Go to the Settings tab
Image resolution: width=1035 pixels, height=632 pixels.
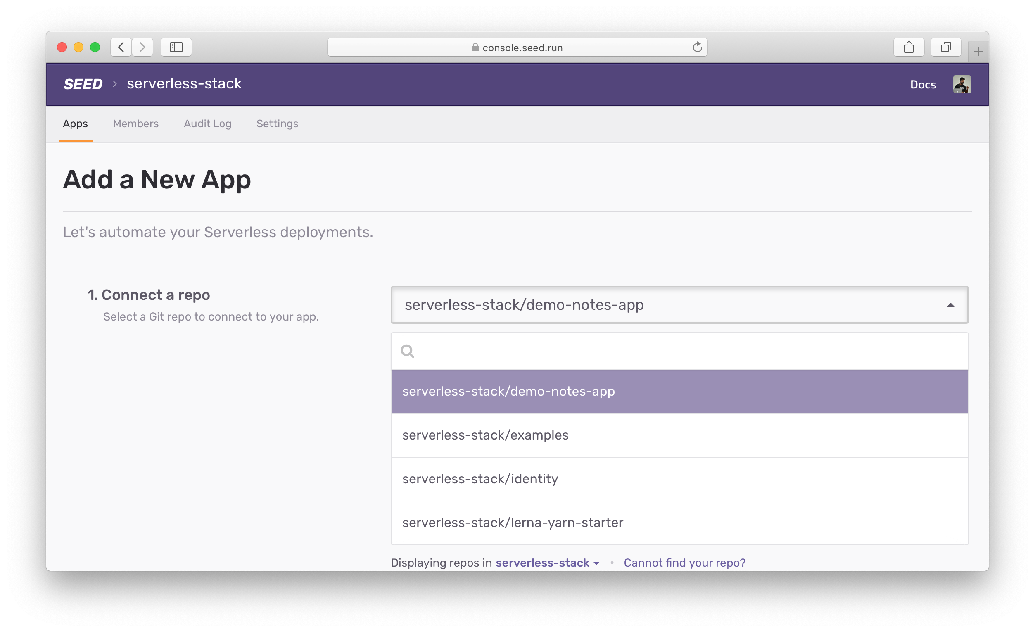tap(277, 124)
